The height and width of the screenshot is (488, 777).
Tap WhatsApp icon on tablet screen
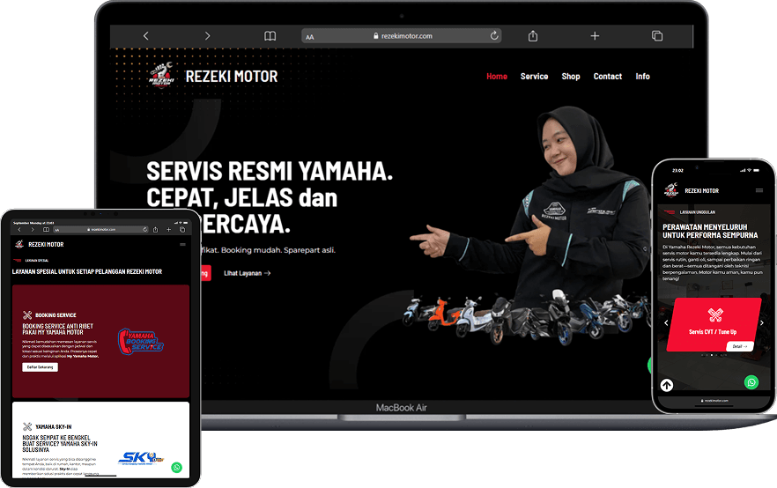[177, 468]
